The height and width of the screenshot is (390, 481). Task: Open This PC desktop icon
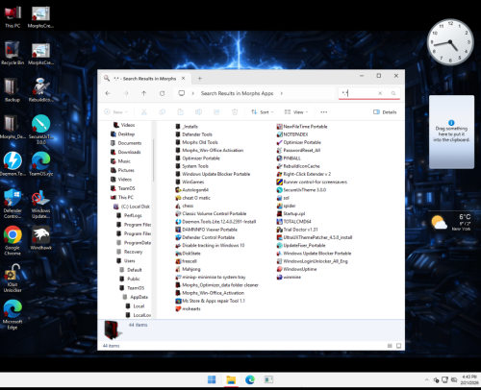click(x=13, y=16)
